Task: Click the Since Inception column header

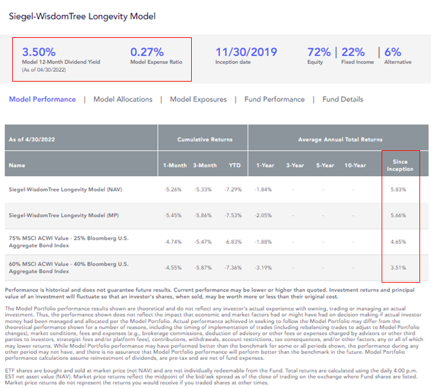Action: point(400,165)
